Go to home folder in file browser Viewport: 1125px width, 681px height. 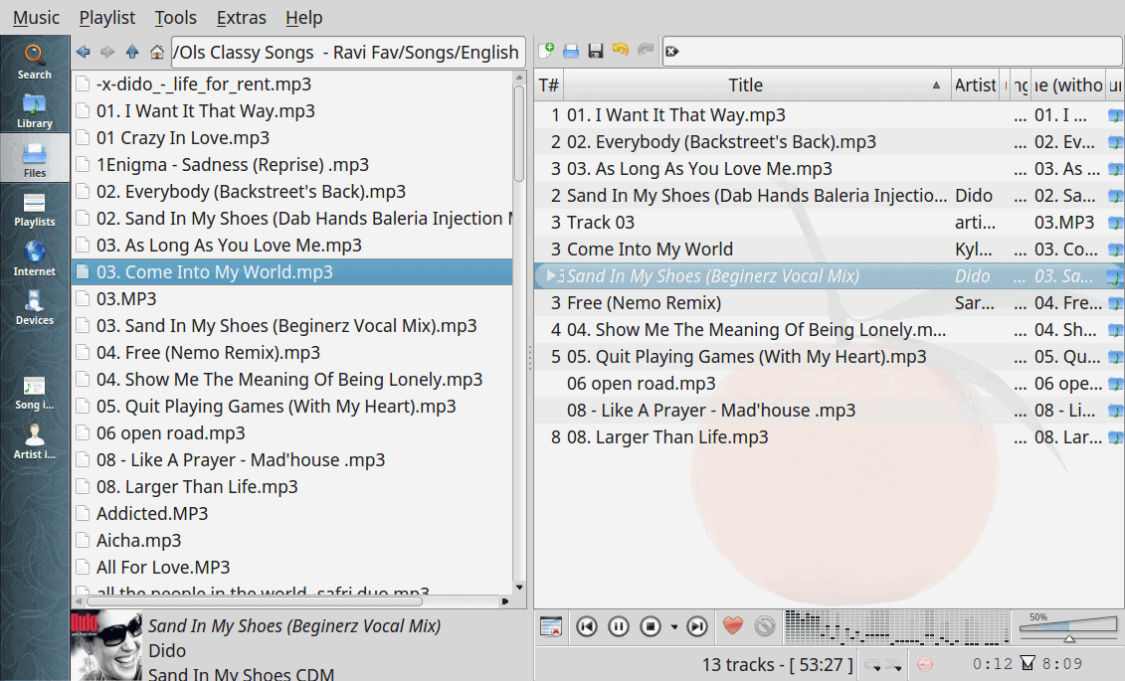click(157, 52)
